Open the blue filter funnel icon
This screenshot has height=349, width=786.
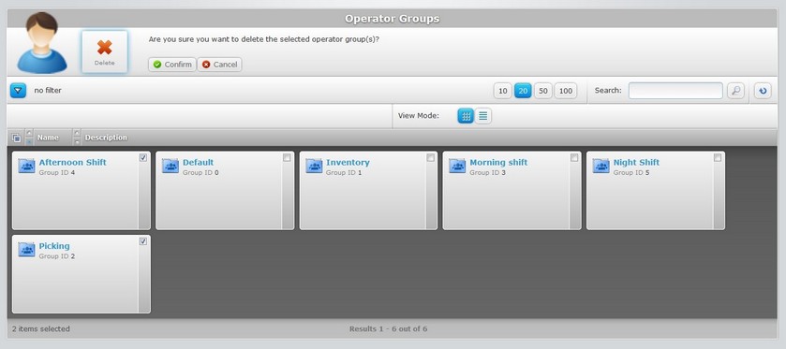point(18,91)
